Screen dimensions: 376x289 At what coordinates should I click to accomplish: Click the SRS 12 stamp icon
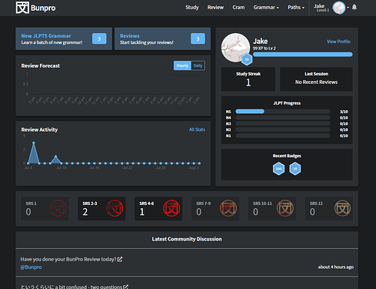coord(342,208)
